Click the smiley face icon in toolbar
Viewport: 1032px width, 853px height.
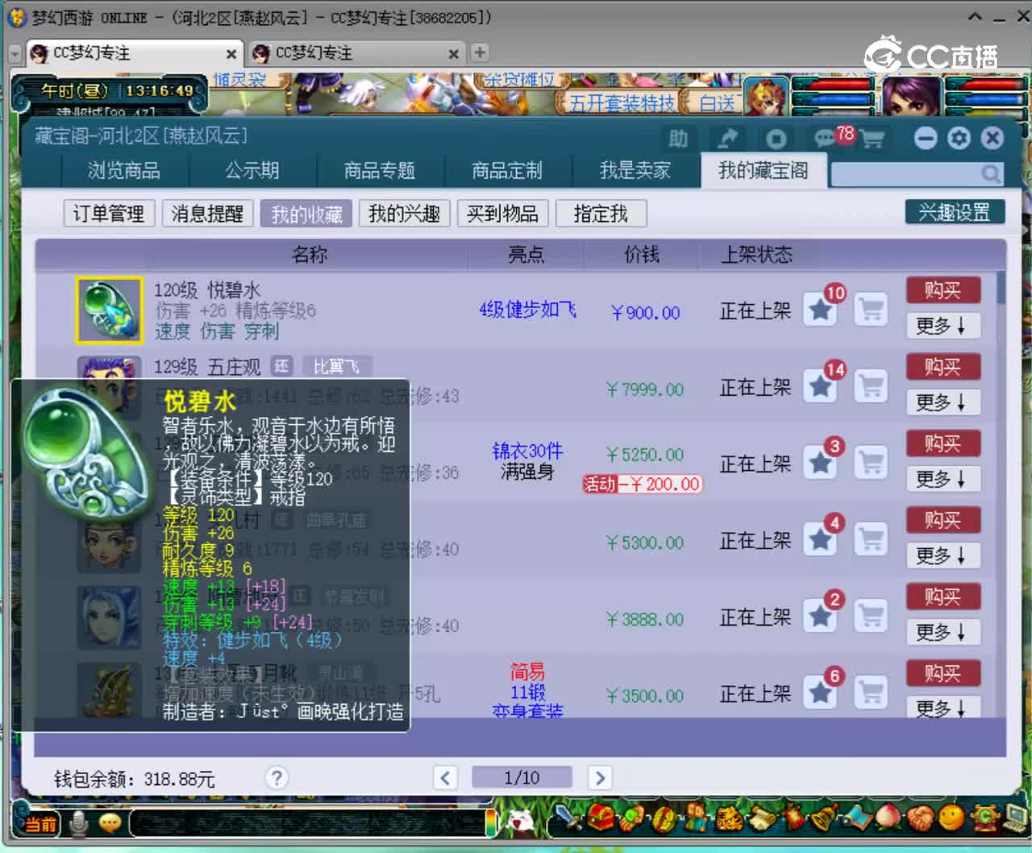(x=952, y=818)
